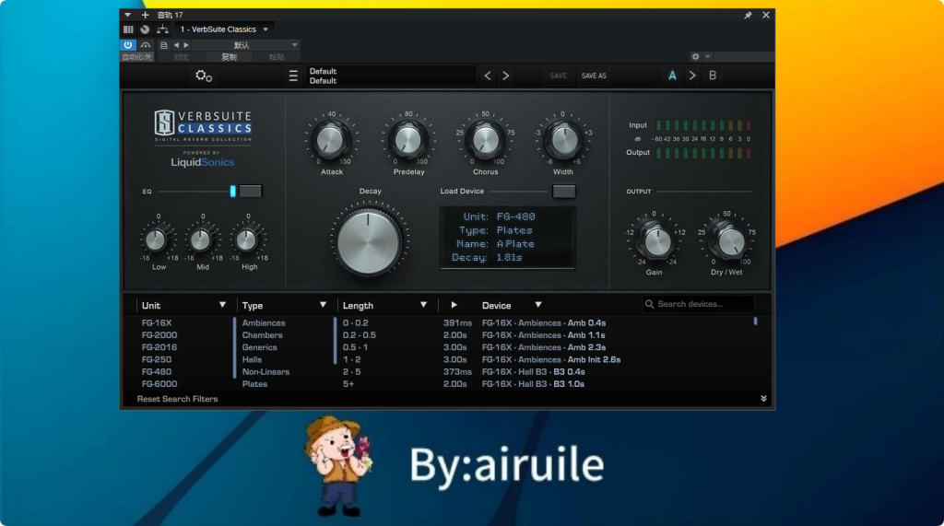
Task: Go to next preset arrow
Action: [506, 76]
